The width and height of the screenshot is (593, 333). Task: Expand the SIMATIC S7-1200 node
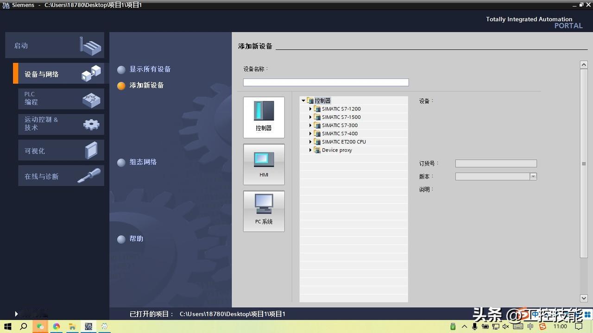coord(310,109)
